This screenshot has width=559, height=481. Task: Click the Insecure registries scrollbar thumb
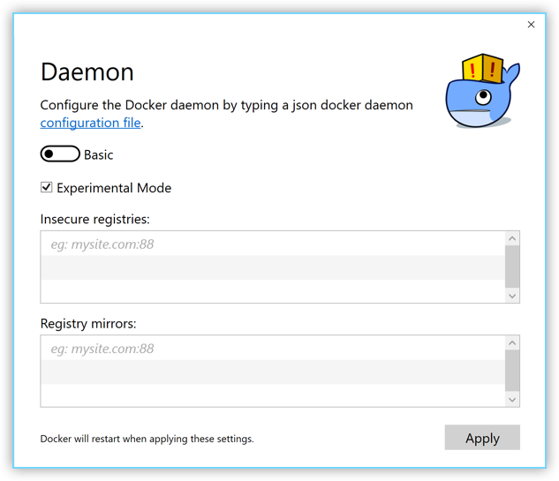512,267
